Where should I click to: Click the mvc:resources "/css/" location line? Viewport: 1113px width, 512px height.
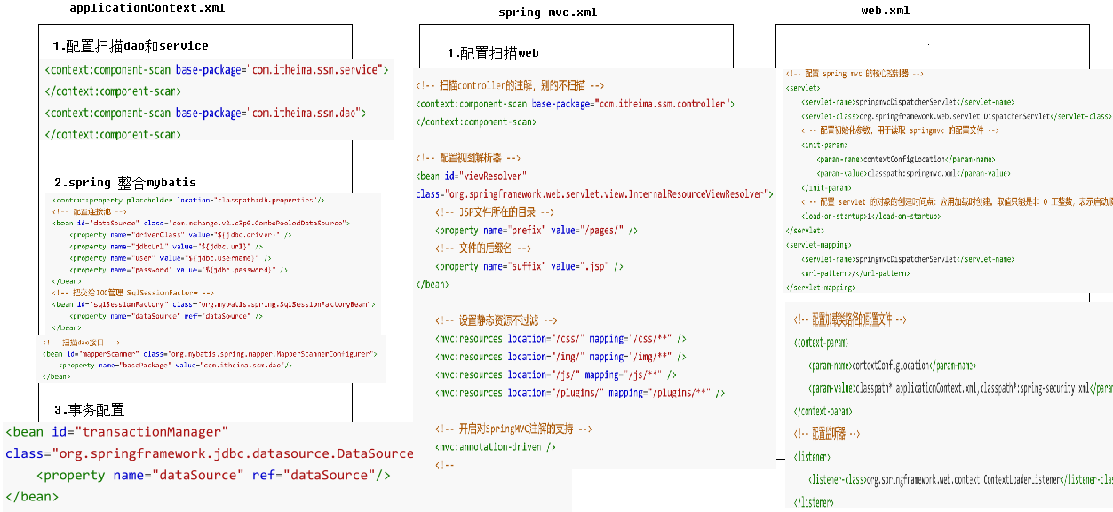[x=560, y=338]
